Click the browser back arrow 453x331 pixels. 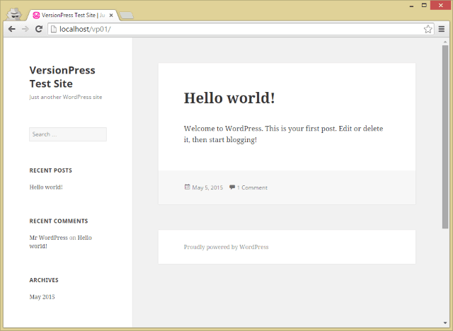pyautogui.click(x=11, y=29)
